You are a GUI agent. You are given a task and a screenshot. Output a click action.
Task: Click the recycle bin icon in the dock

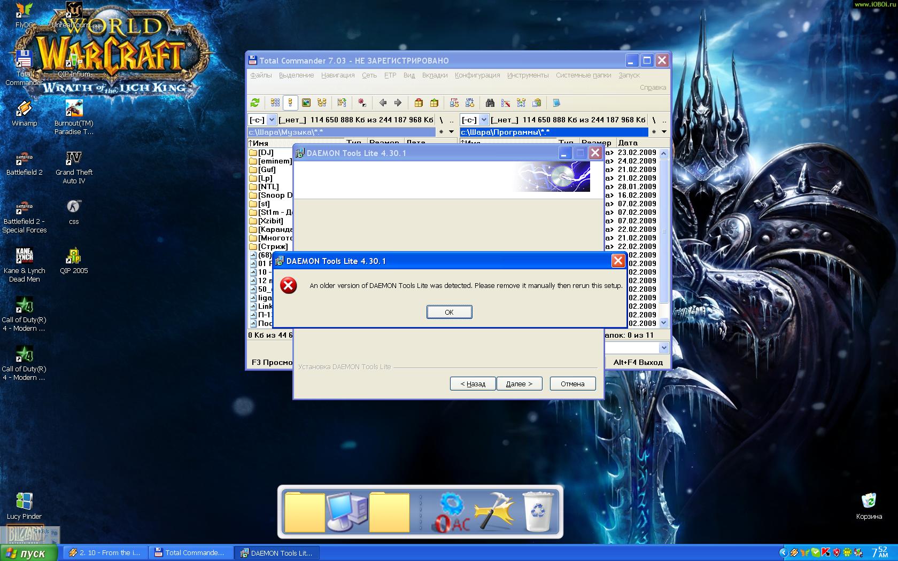(539, 512)
